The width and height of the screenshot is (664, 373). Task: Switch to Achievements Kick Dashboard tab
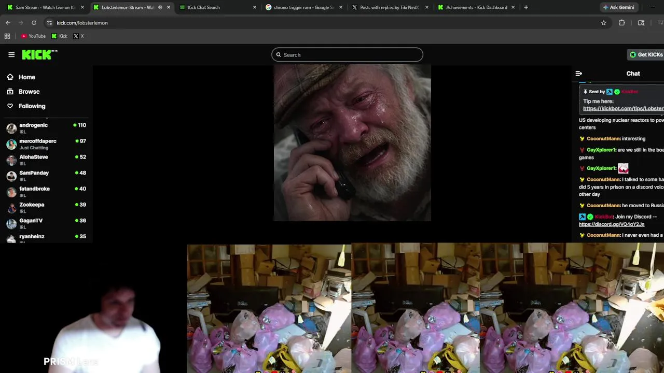pyautogui.click(x=476, y=7)
